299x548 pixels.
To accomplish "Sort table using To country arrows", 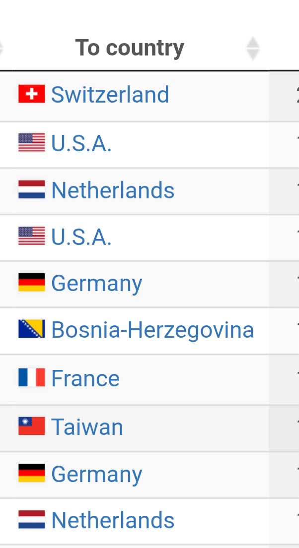I will coord(253,48).
